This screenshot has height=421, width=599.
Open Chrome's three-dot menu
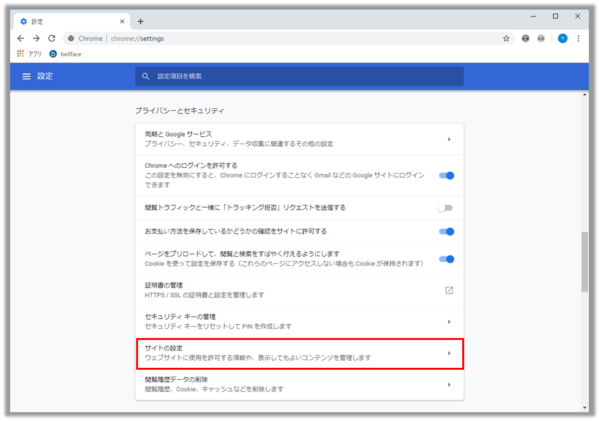point(578,38)
